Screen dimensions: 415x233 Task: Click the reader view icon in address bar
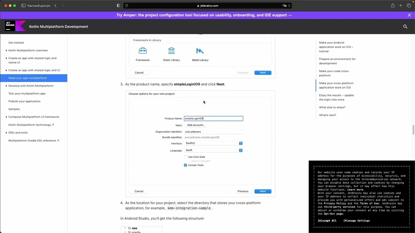coord(126,6)
